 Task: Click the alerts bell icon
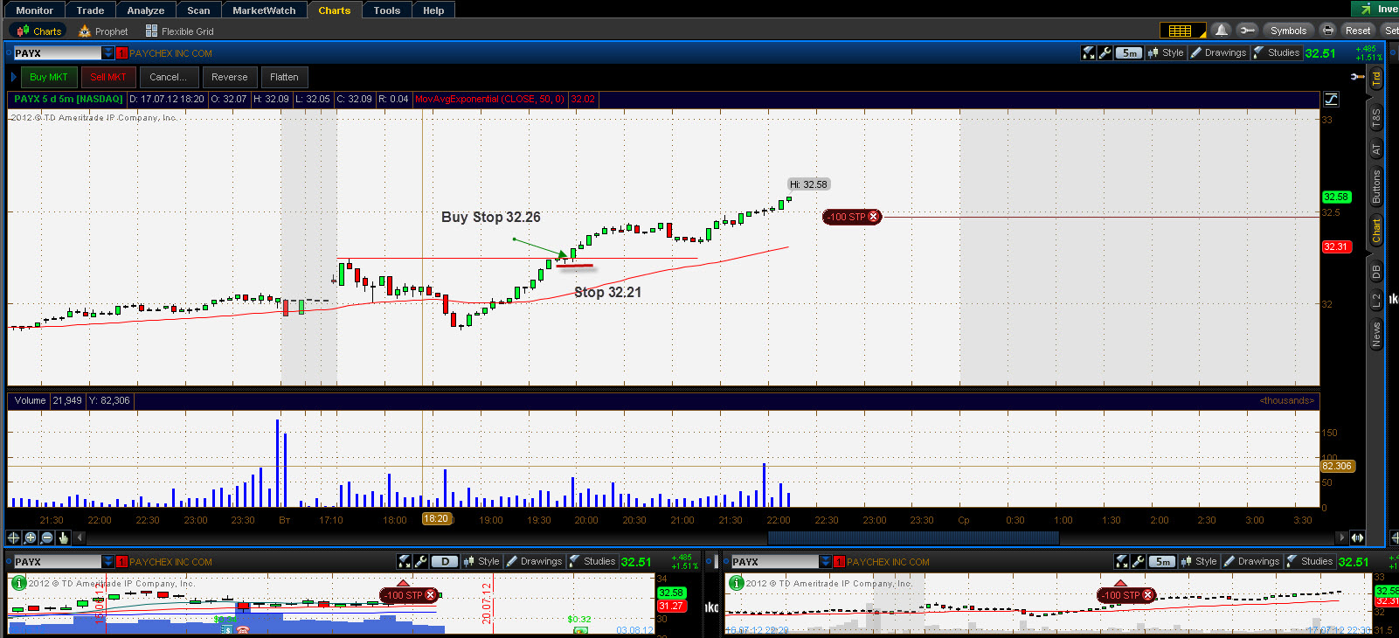[1222, 31]
